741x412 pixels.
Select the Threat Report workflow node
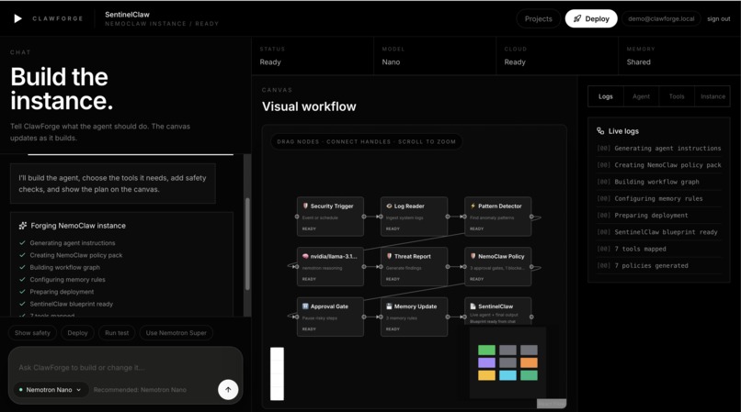pyautogui.click(x=414, y=267)
